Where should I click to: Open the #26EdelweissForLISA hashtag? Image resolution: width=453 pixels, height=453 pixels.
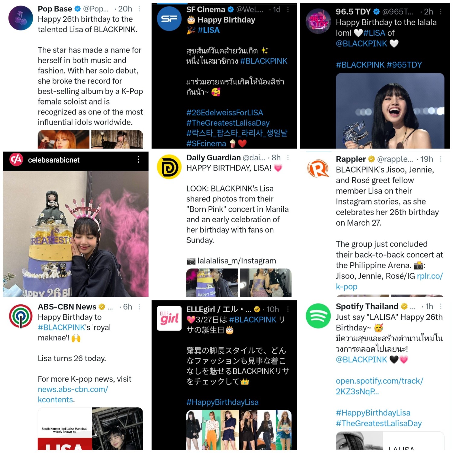tap(225, 113)
